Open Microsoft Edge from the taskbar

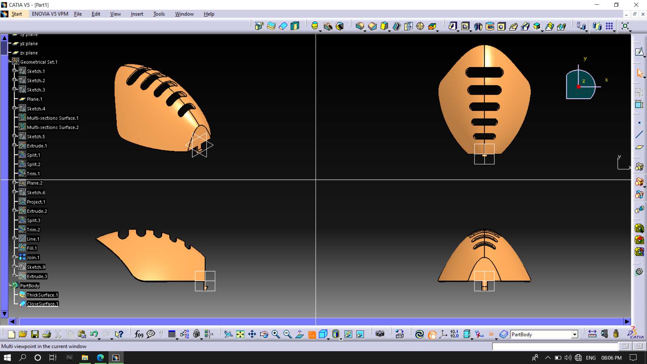100,358
